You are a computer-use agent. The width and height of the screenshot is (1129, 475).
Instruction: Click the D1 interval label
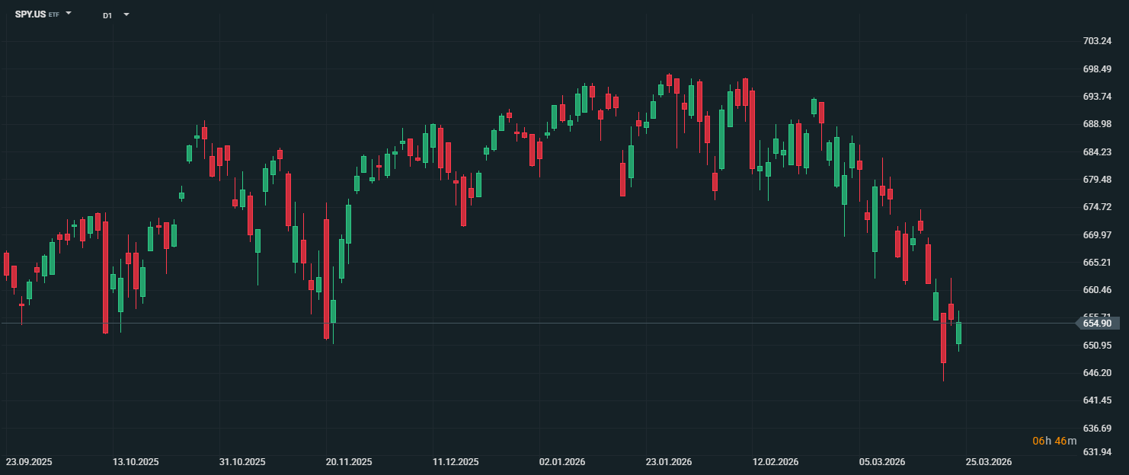(107, 15)
